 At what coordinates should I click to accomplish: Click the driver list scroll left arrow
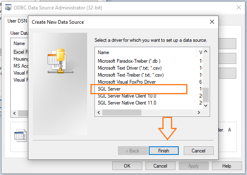(99, 112)
